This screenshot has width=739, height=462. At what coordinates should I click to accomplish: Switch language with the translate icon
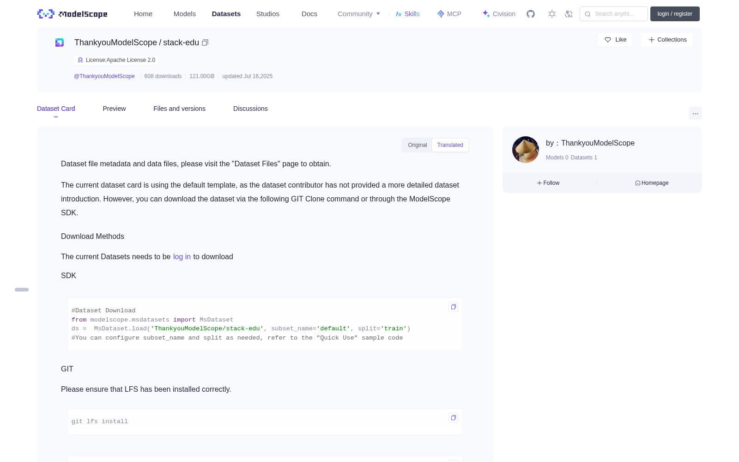(569, 14)
